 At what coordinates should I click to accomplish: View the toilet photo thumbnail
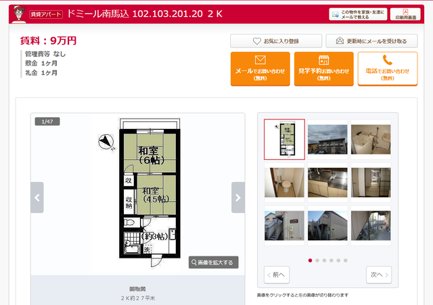pos(284,182)
